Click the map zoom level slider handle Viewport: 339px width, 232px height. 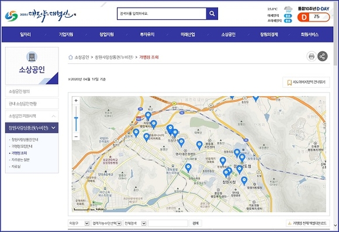[76, 118]
